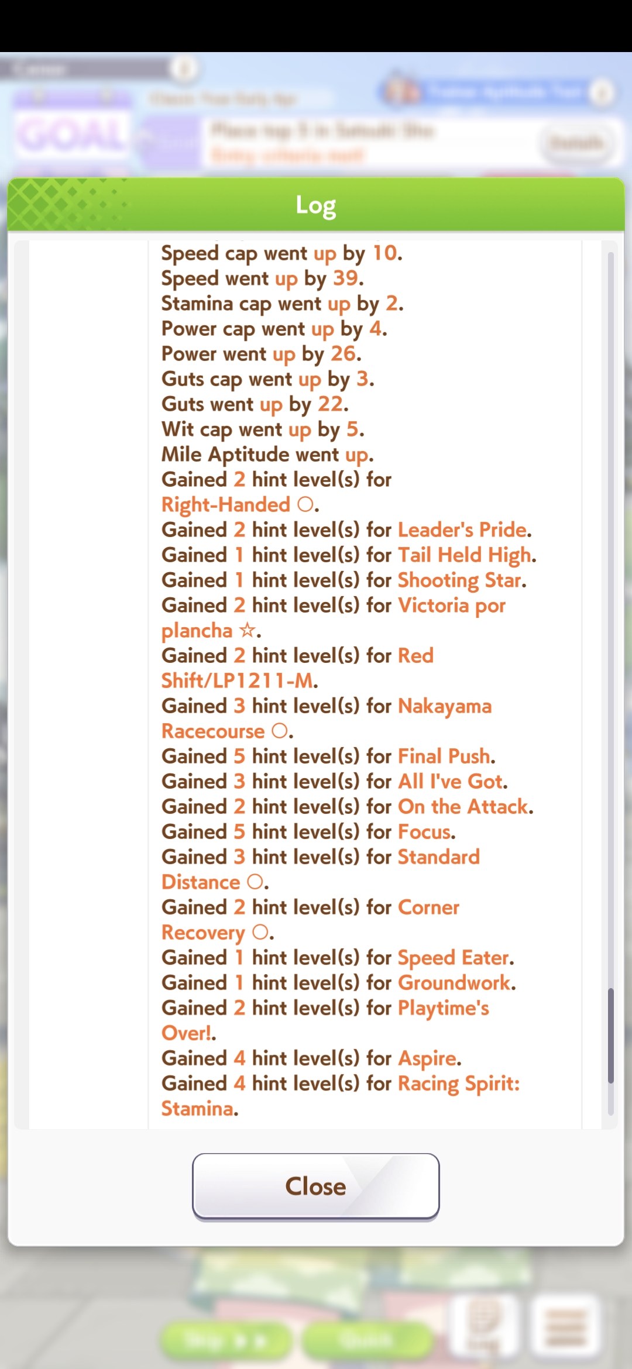Image resolution: width=632 pixels, height=1369 pixels.
Task: Click the Mile Aptitude went up line
Action: pyautogui.click(x=267, y=454)
